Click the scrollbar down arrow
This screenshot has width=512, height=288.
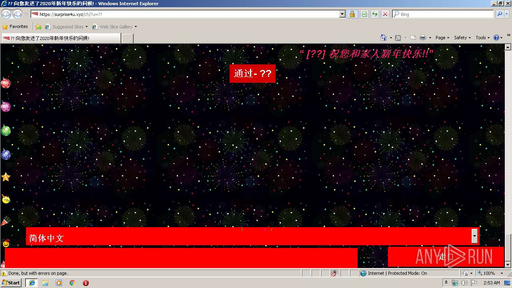tap(508, 264)
